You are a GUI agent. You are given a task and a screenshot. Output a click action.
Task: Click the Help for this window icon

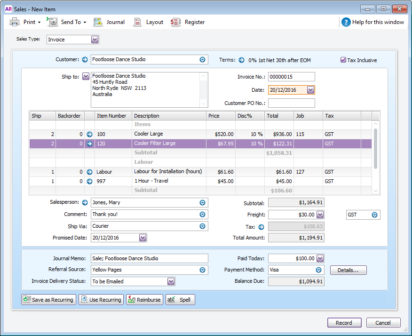(x=346, y=22)
